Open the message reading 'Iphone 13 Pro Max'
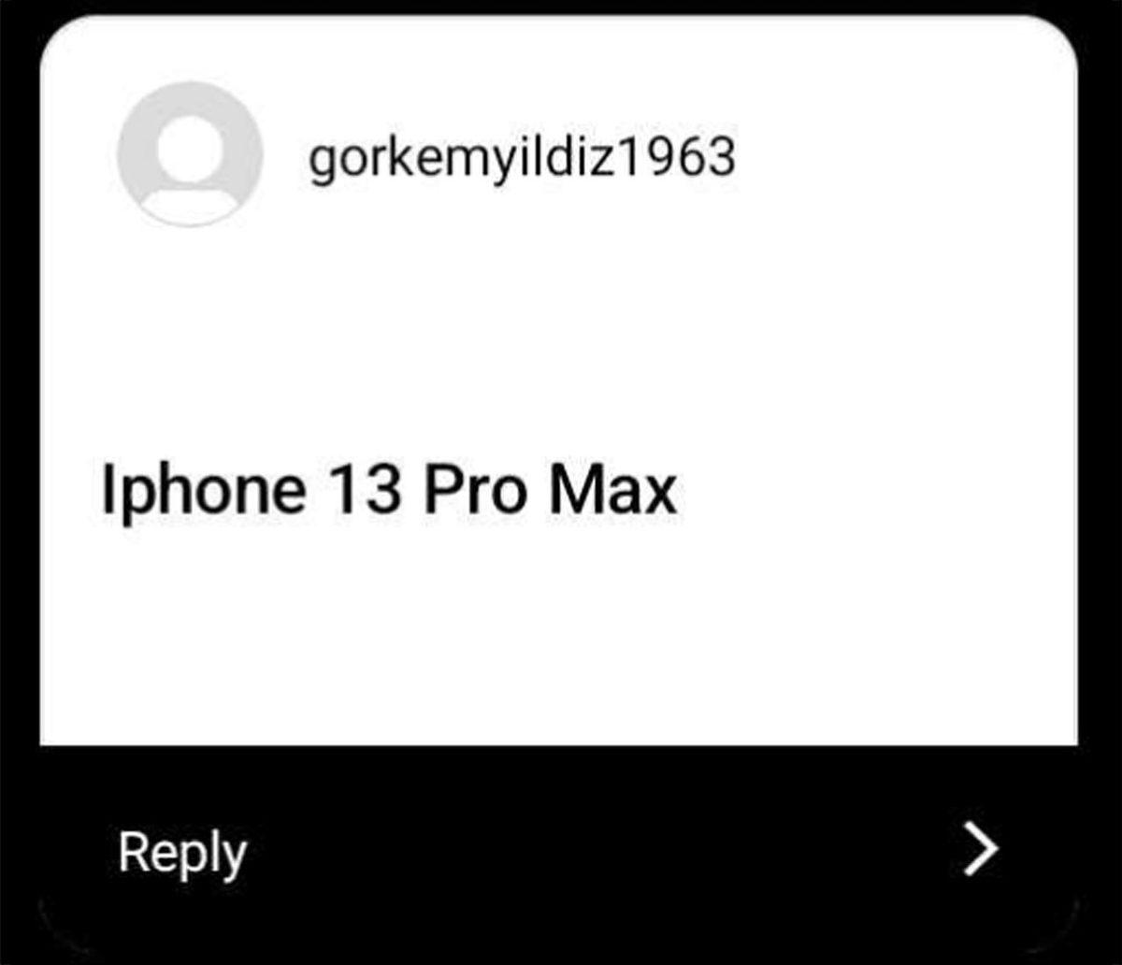Viewport: 1122px width, 965px height. (388, 491)
